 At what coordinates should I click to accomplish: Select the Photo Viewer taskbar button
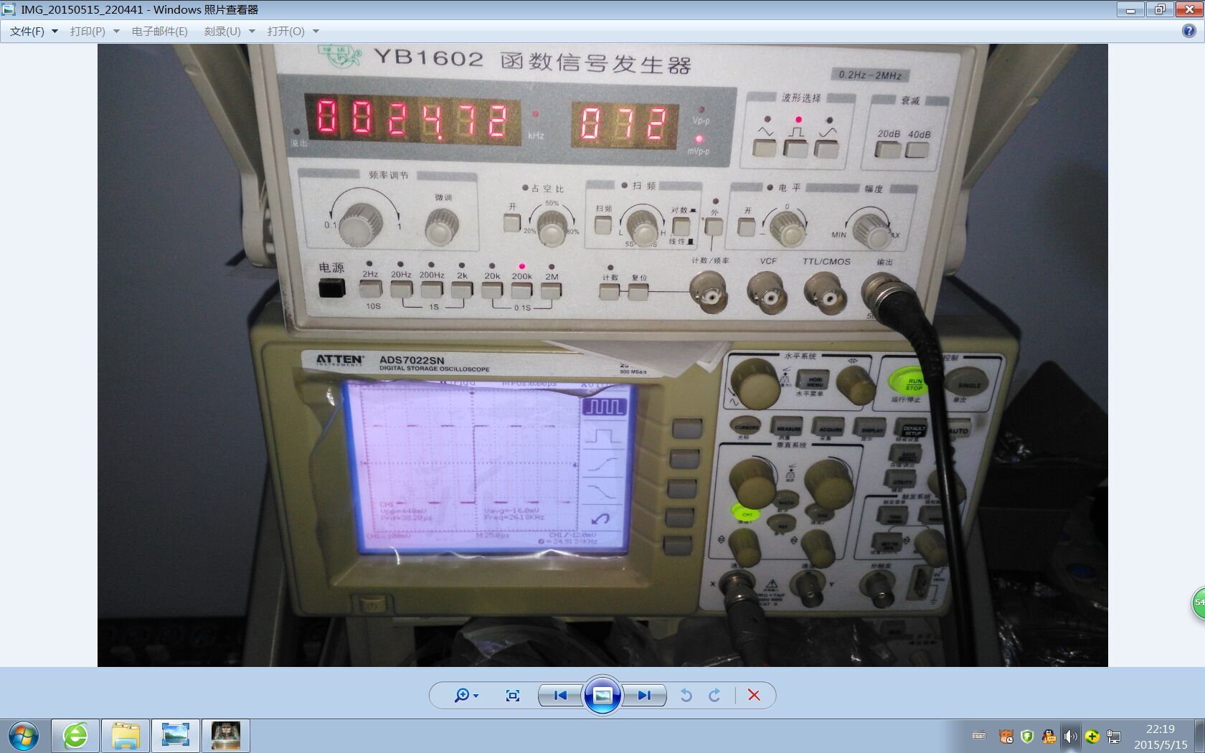pos(176,736)
